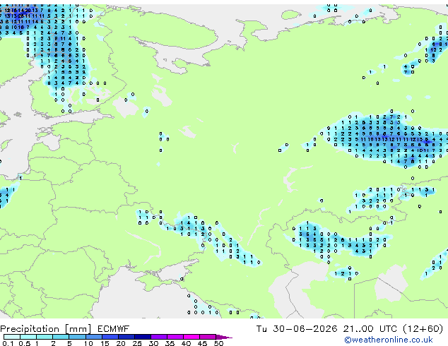Viewport: 448px width, 346px height.
Task: Click the 'Tu 30-06-2026' date text
Action: 297,329
